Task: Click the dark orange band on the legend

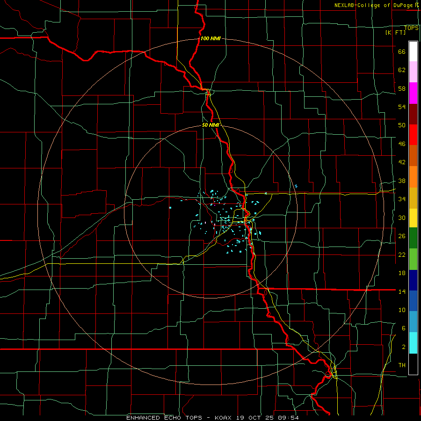Action: 413,155
